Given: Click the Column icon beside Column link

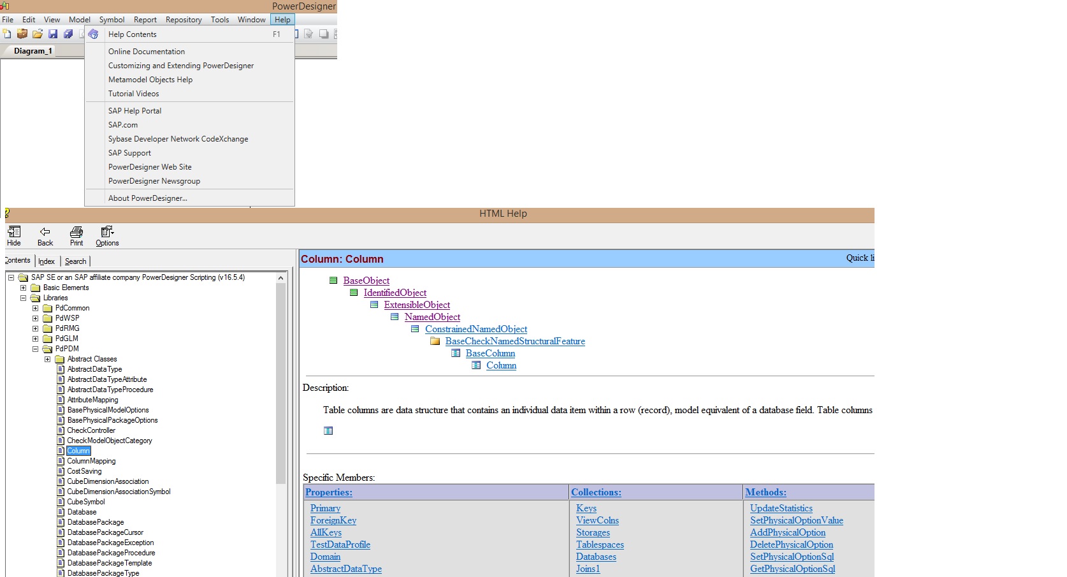Looking at the screenshot, I should click(x=476, y=365).
